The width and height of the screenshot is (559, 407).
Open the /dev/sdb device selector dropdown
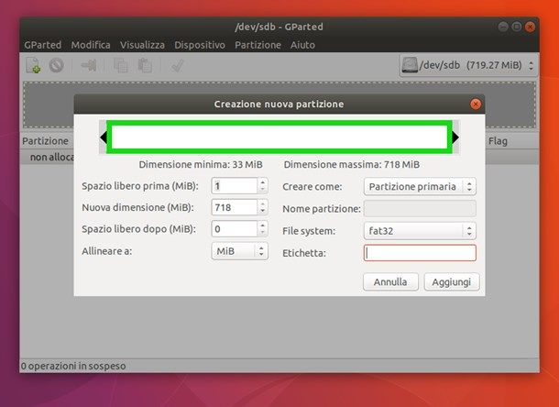coord(468,65)
